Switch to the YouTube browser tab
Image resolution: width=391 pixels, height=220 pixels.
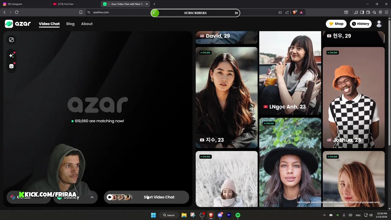[x=75, y=4]
